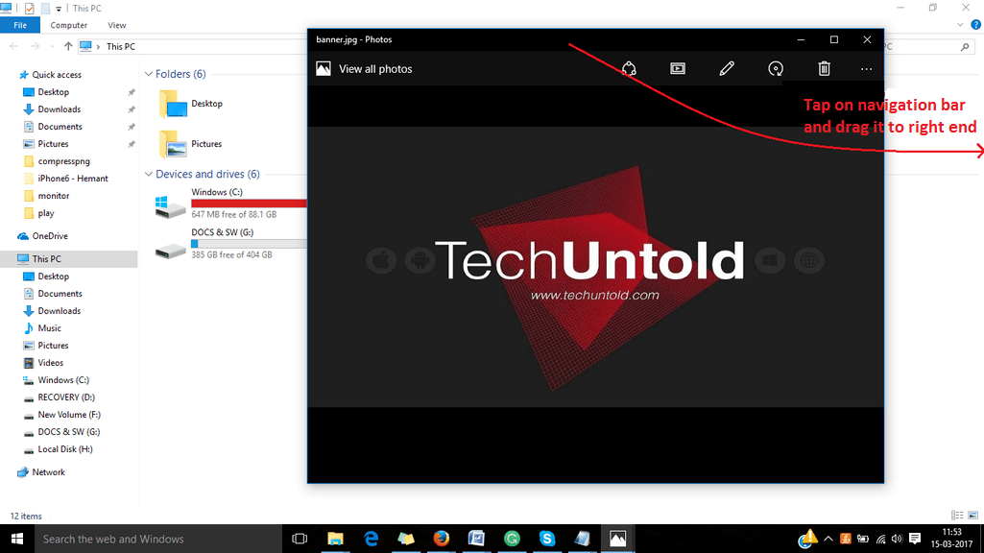The image size is (984, 553).
Task: Open the recent locations dropdown in Explorer
Action: pos(52,46)
